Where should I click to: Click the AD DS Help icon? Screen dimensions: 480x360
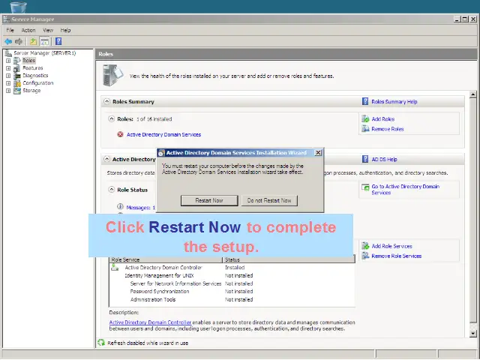[x=365, y=159]
